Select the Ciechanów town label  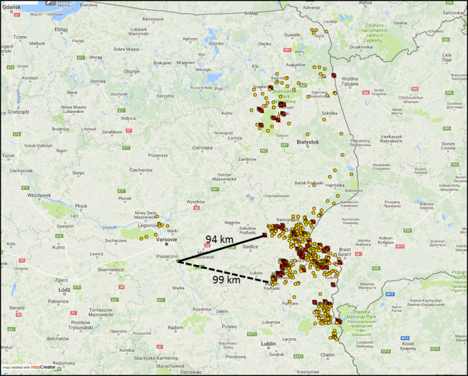point(141,170)
